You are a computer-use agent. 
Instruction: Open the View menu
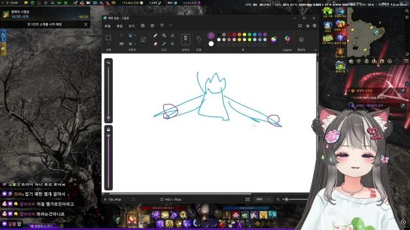[x=131, y=26]
